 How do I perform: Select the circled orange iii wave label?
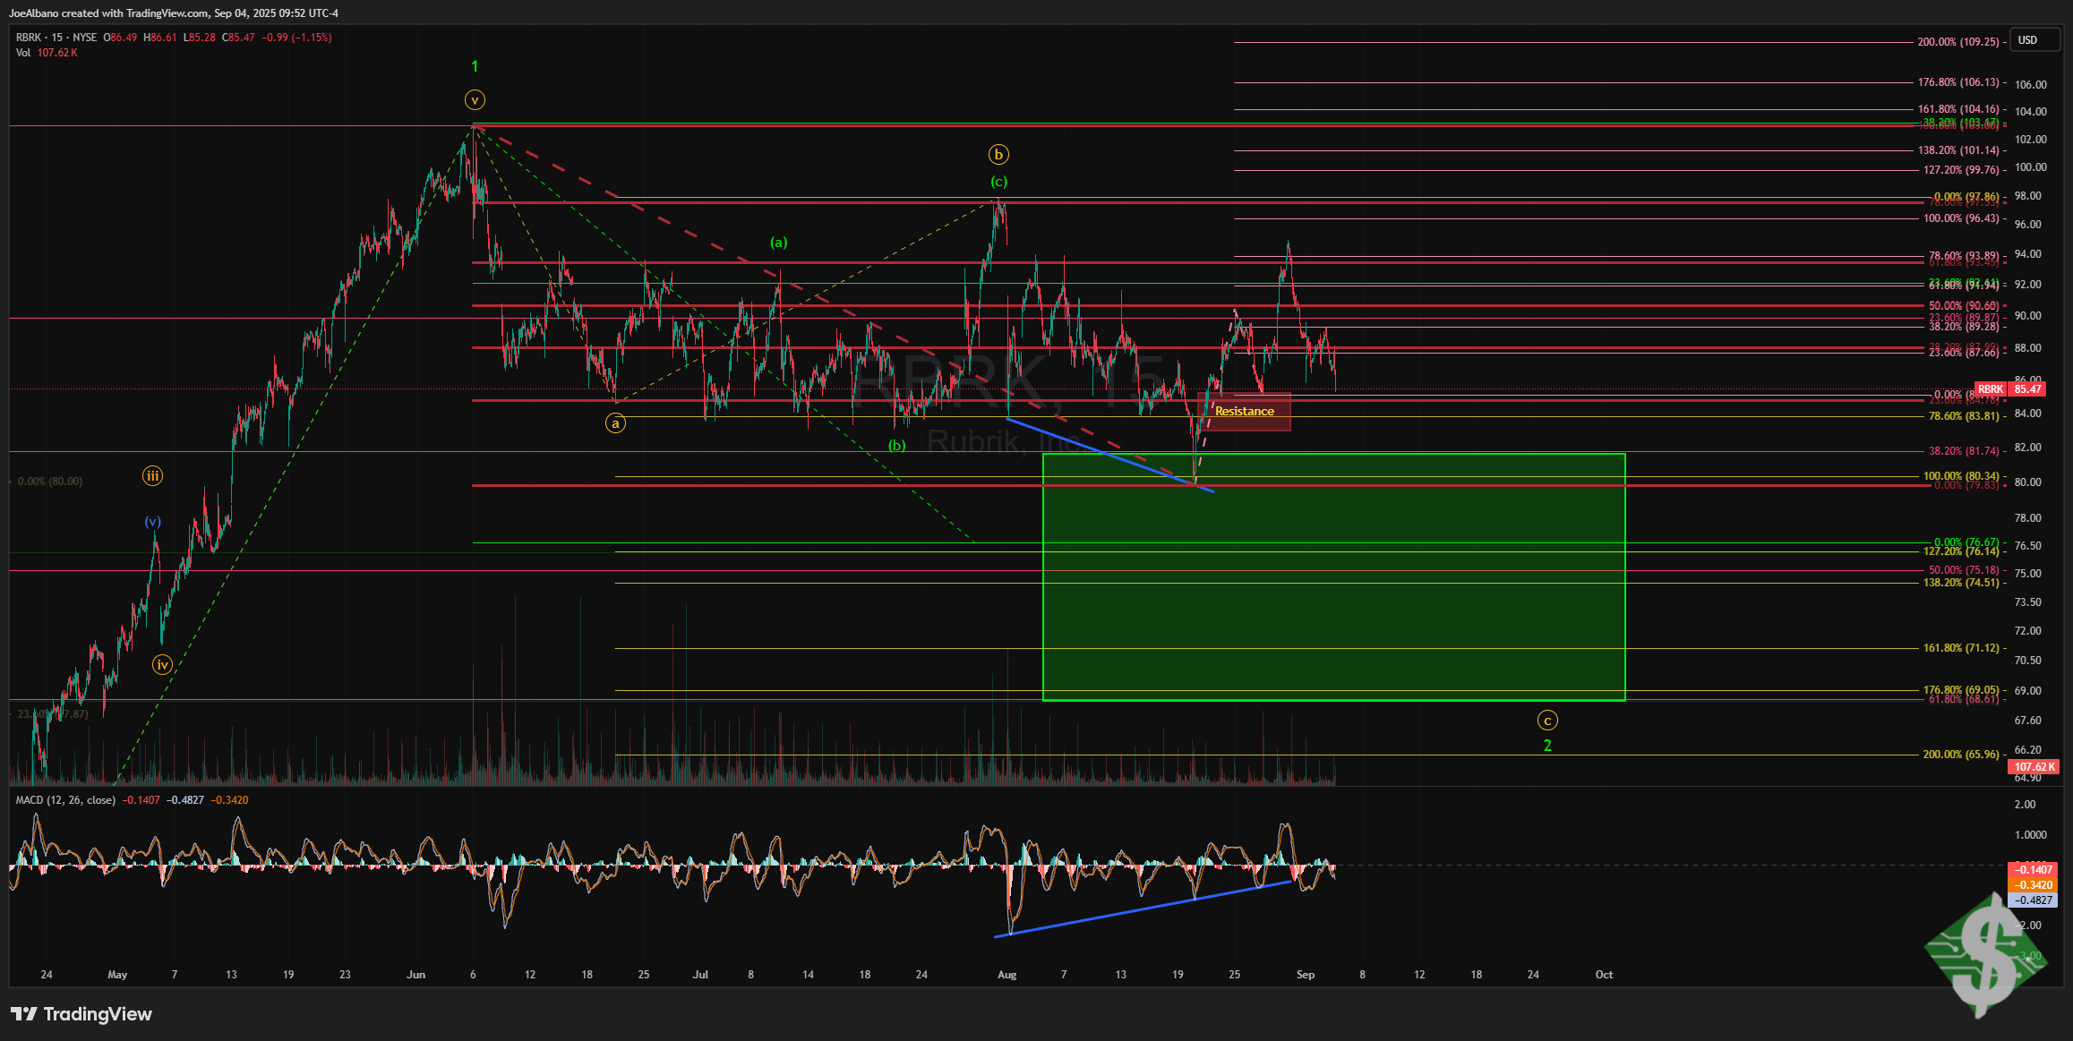coord(152,476)
